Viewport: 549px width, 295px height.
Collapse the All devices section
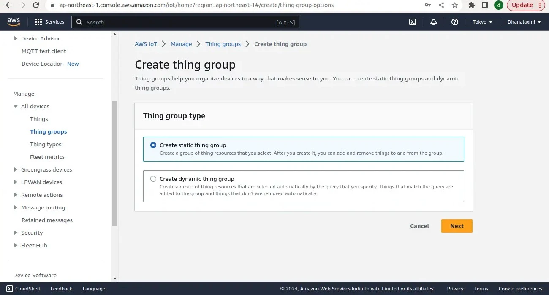pyautogui.click(x=16, y=106)
